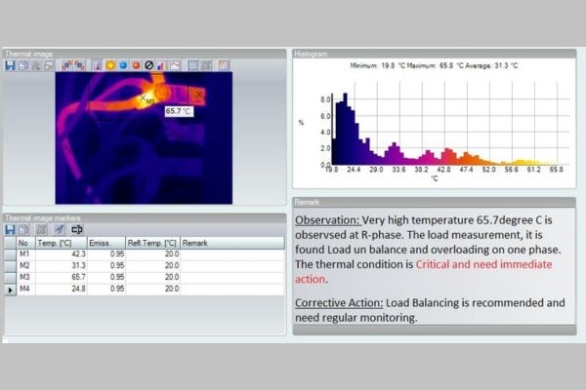The height and width of the screenshot is (390, 586).
Task: Copy the markers table via its copy icon
Action: [23, 229]
